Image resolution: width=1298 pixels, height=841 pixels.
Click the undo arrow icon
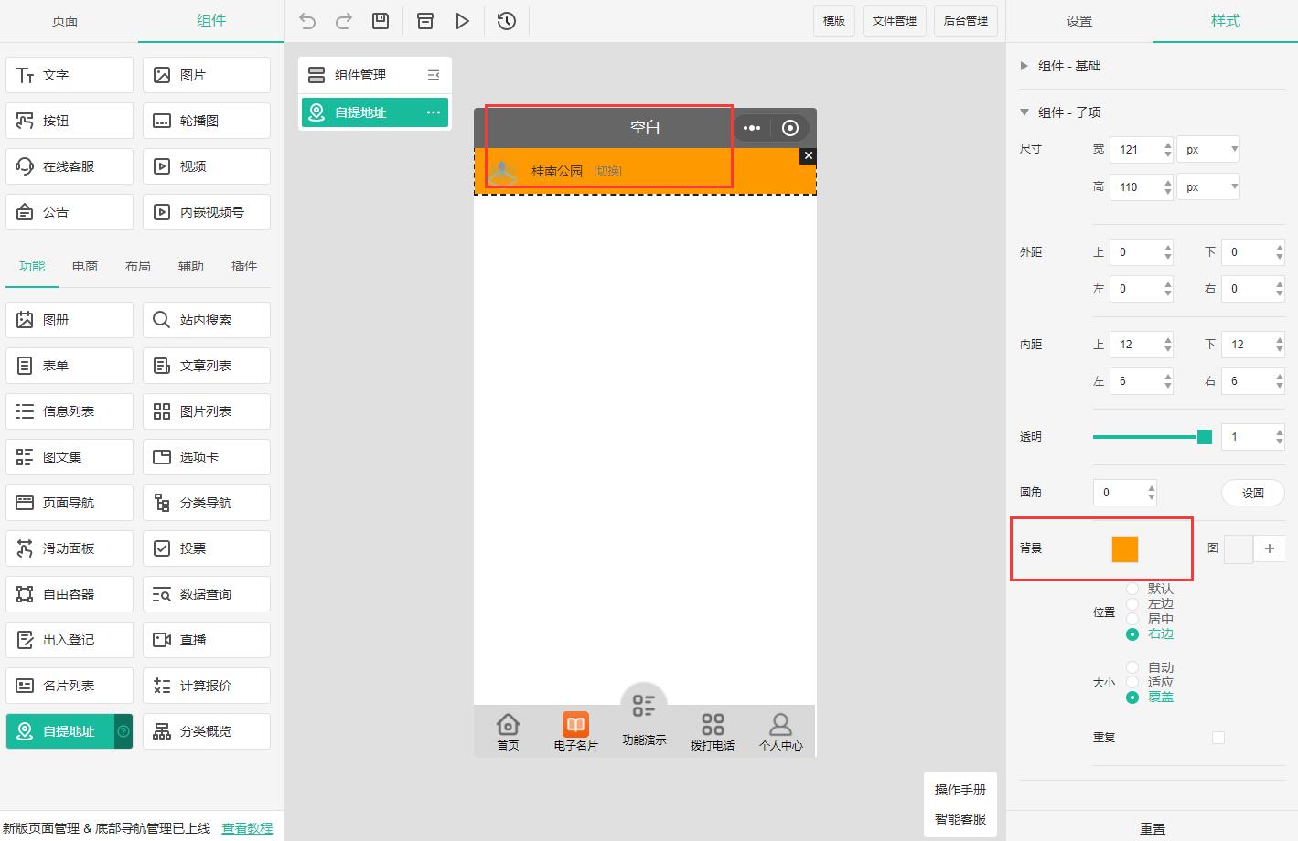pyautogui.click(x=307, y=21)
